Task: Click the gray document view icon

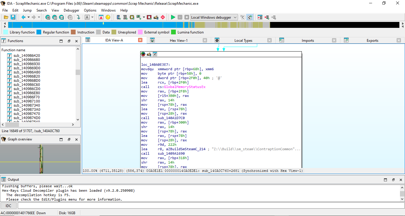Action: [125, 17]
